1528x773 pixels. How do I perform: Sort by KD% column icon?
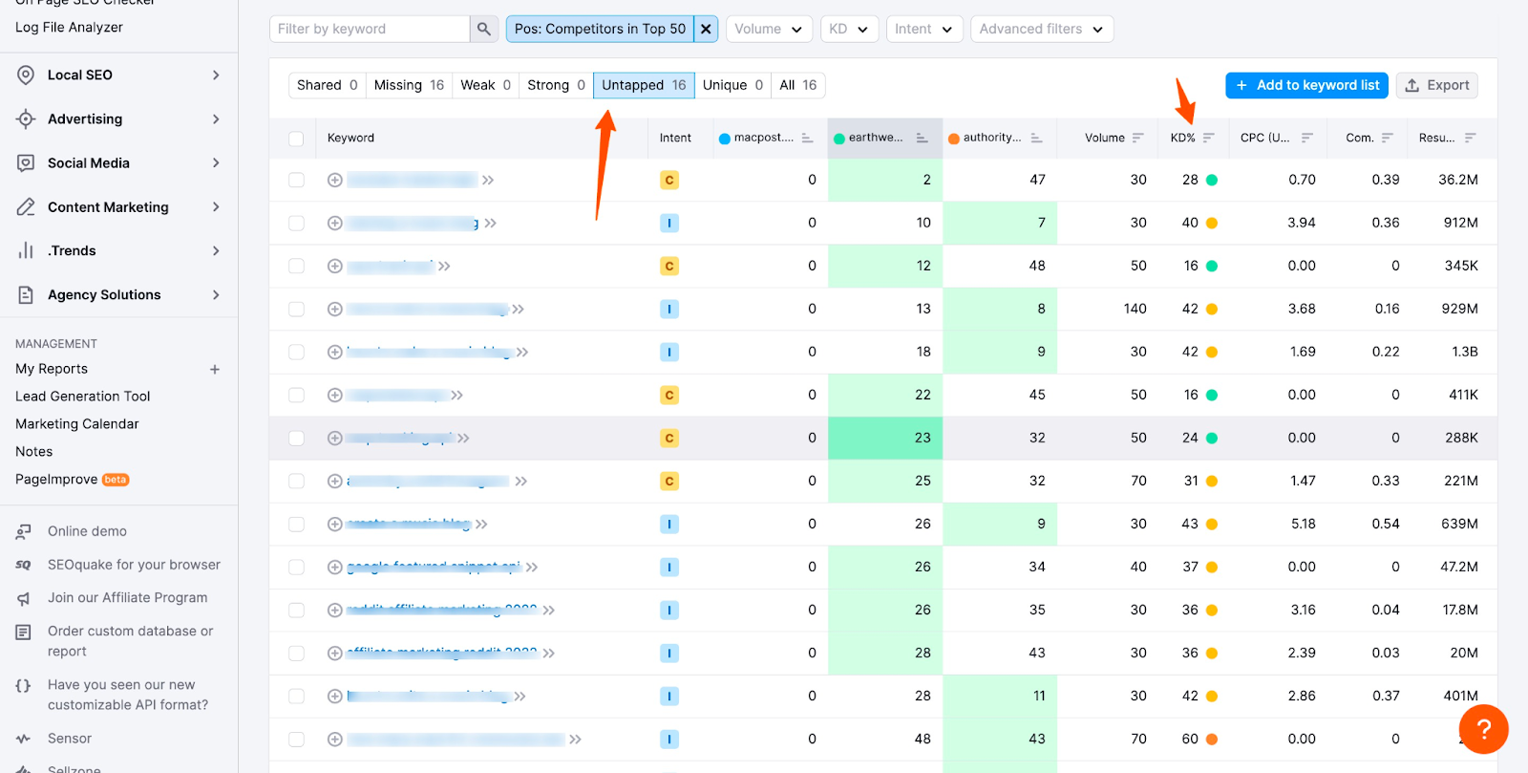click(x=1208, y=138)
